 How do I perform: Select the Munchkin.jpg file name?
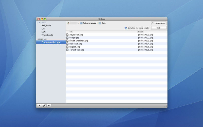pos(76,44)
